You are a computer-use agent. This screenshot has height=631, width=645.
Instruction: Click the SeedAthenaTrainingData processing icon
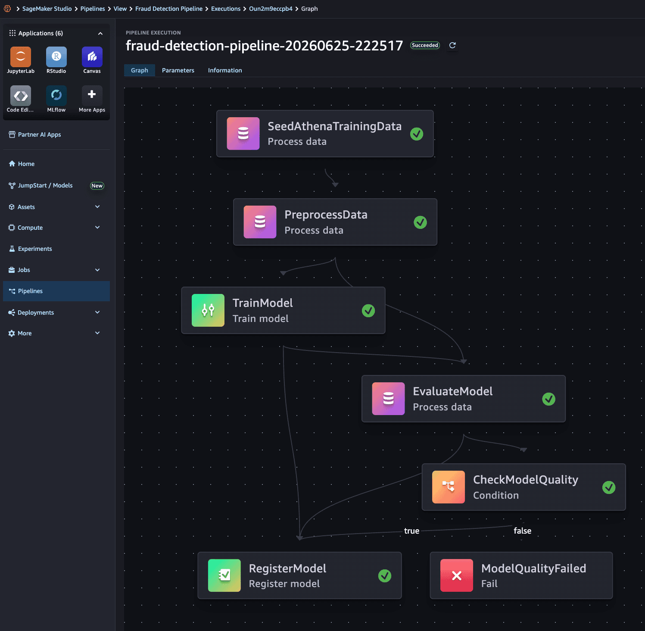pos(243,134)
